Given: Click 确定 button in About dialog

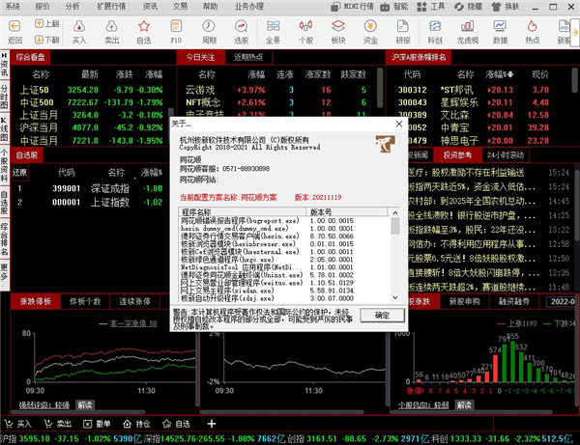Looking at the screenshot, I should 382,315.
